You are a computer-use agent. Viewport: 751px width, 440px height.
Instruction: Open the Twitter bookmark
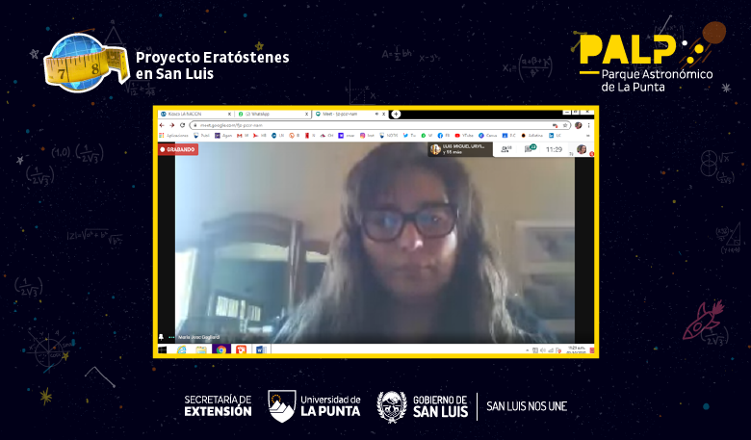tap(409, 136)
